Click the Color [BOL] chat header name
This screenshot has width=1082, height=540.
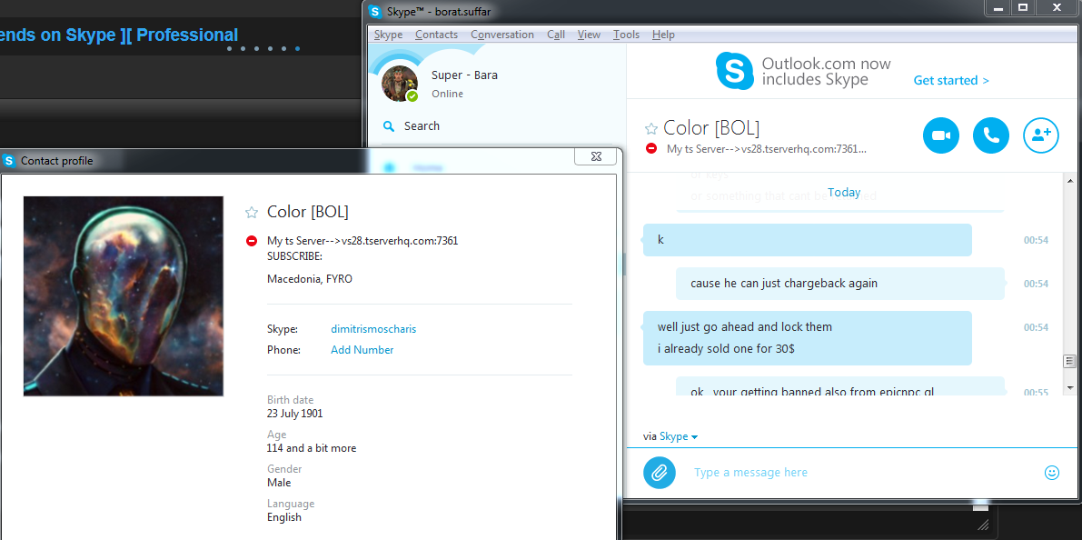[x=711, y=128]
